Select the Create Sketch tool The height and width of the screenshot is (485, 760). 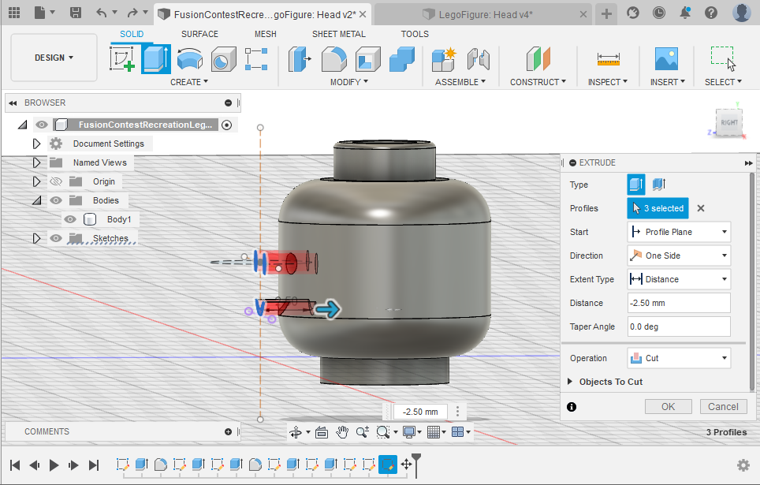[x=122, y=58]
